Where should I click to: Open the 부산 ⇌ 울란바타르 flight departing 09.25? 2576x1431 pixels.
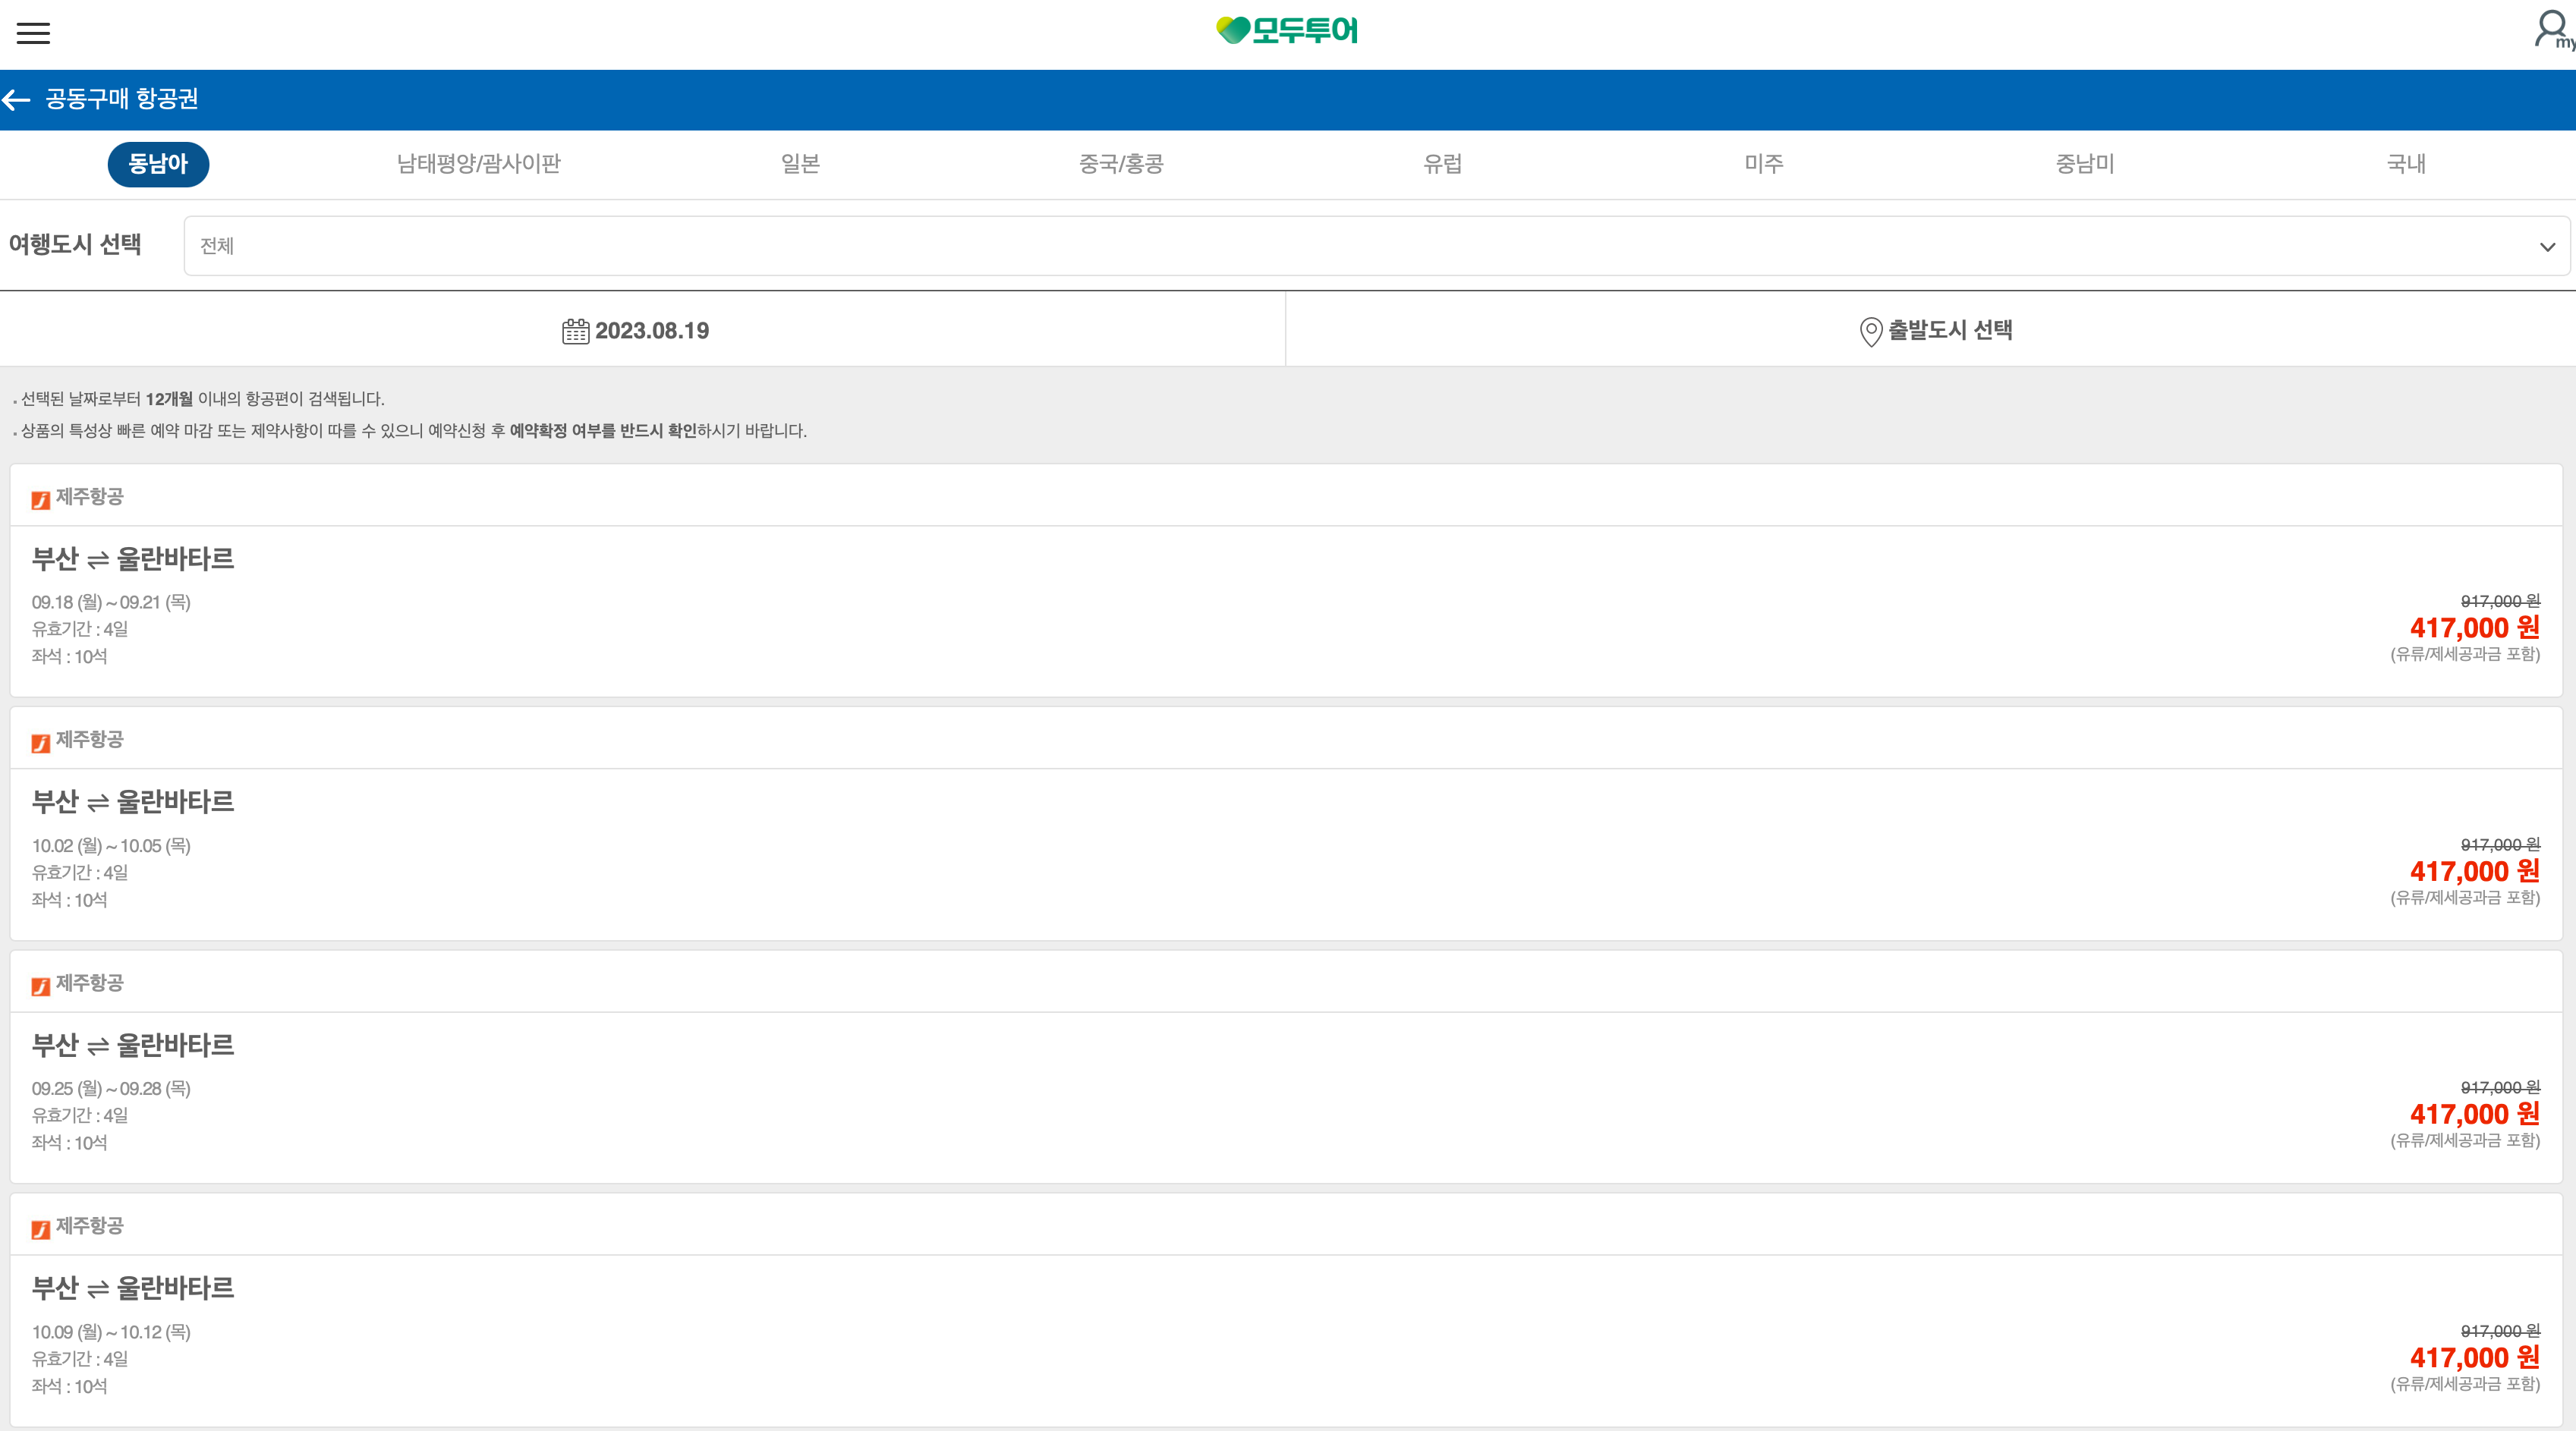click(x=1286, y=1067)
